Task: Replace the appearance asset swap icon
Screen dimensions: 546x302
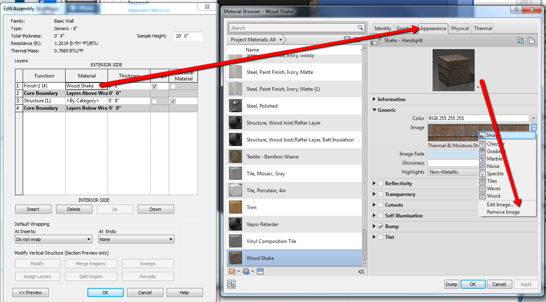Action: point(520,40)
